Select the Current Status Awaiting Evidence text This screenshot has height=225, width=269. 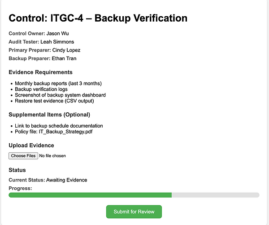[x=48, y=180]
